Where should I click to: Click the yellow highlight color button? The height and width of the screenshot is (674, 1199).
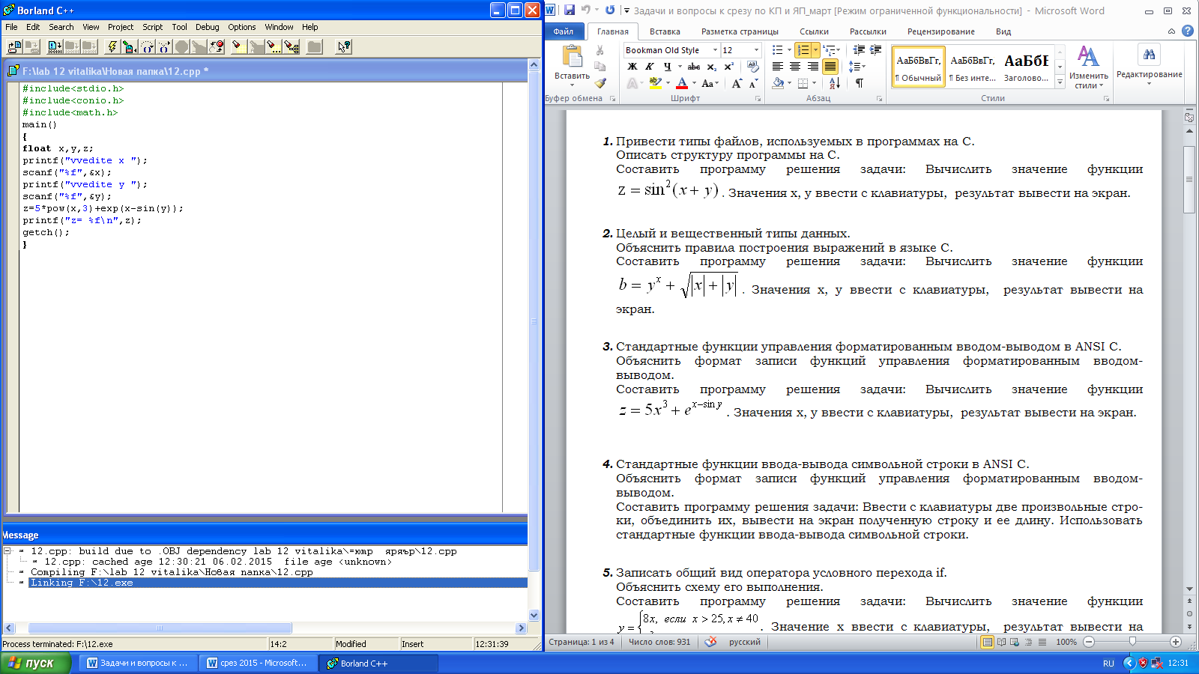pos(656,83)
